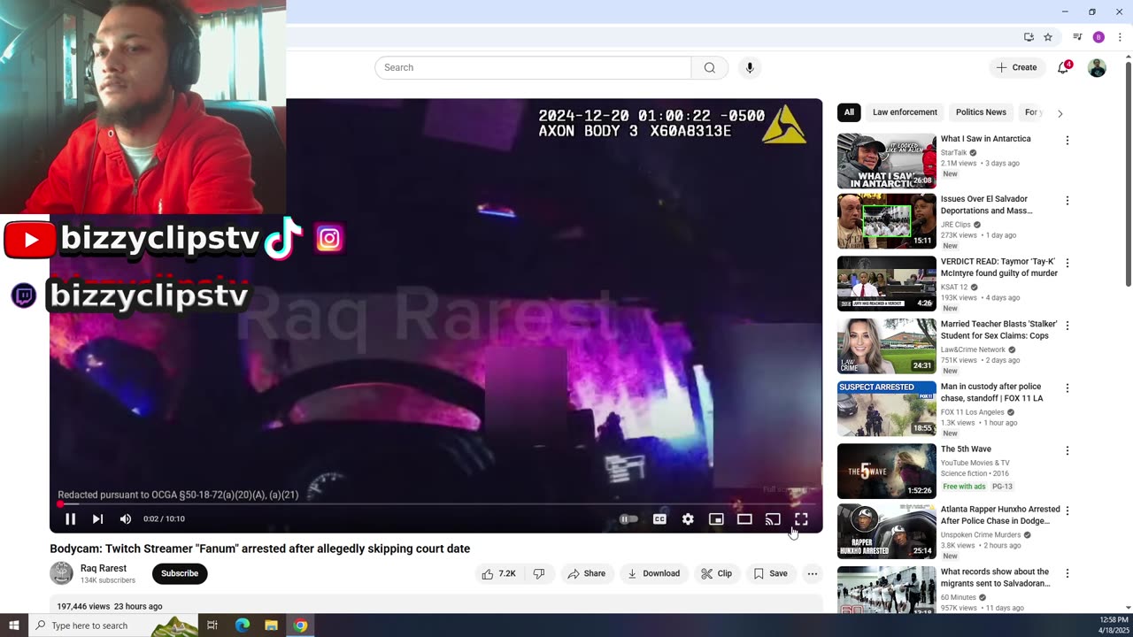Open Atlanta Rapper Hunxho Arrested video title
The image size is (1133, 637).
1000,515
